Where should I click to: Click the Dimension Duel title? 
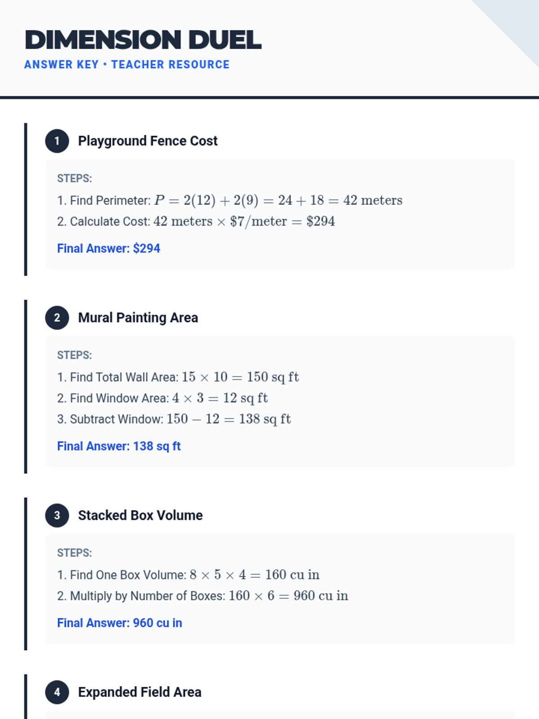coord(143,40)
